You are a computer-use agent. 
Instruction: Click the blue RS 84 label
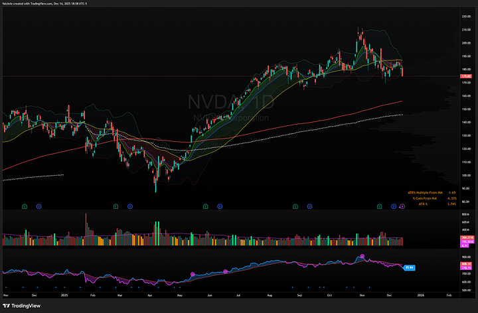pos(410,268)
